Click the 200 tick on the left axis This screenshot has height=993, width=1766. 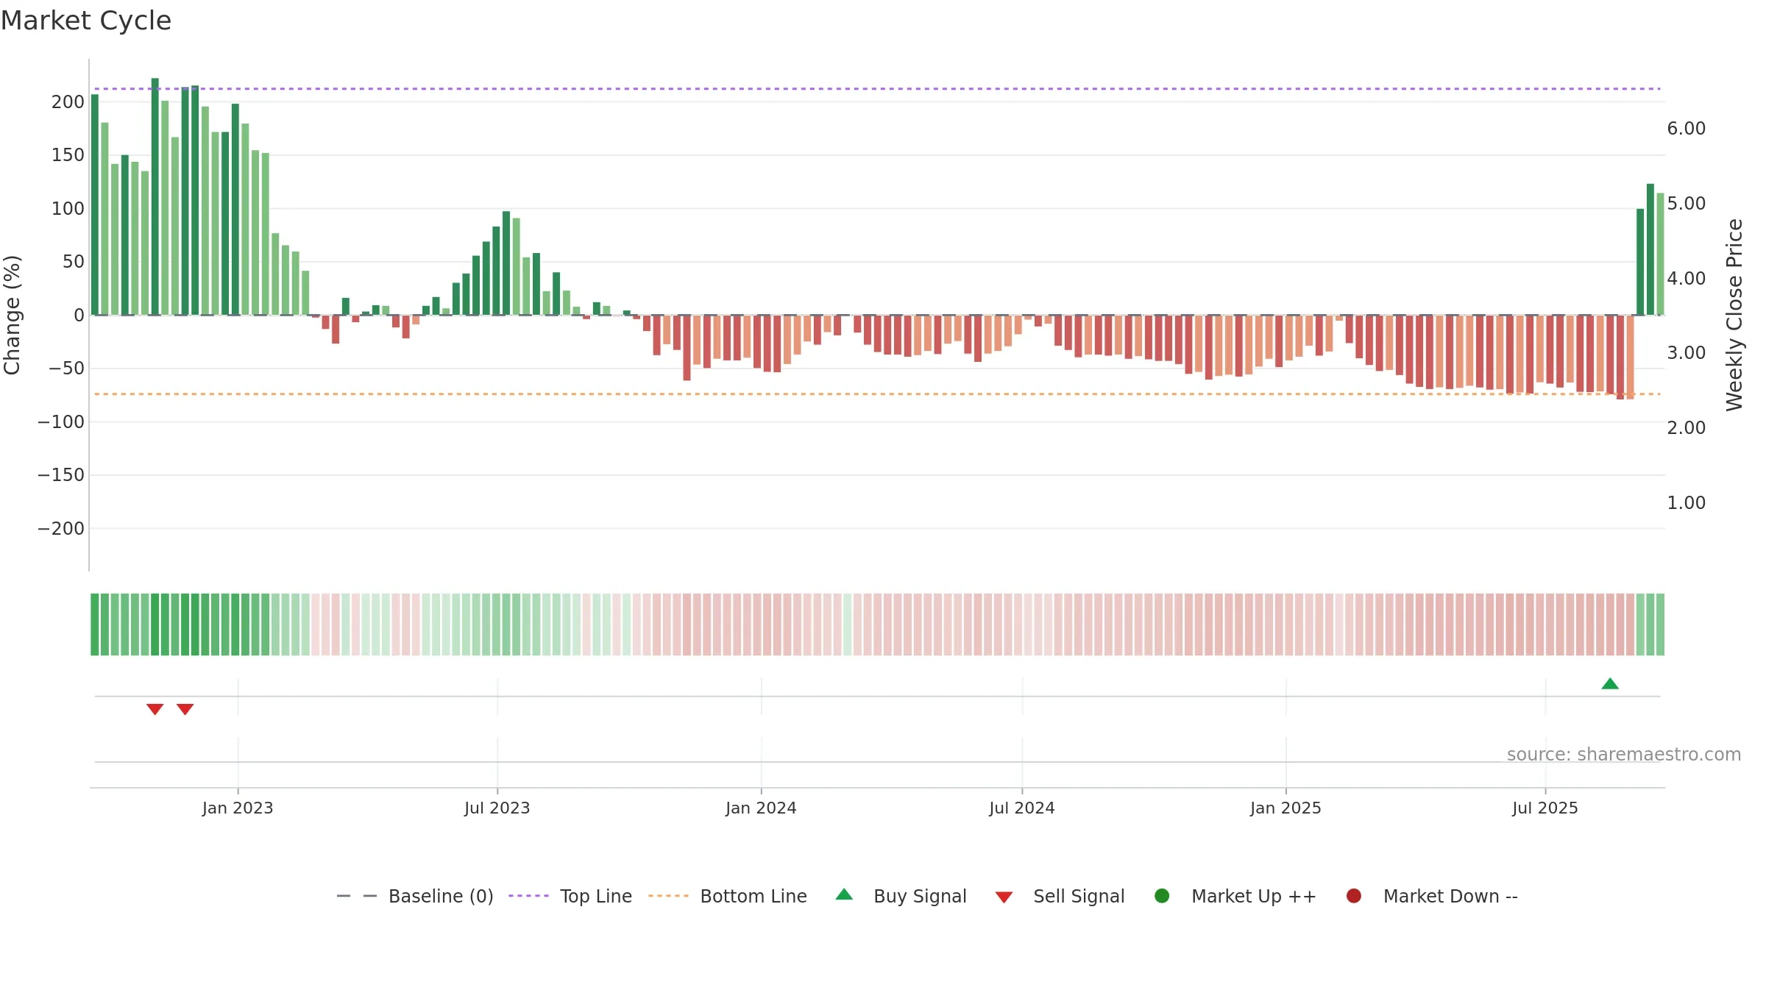pyautogui.click(x=68, y=102)
